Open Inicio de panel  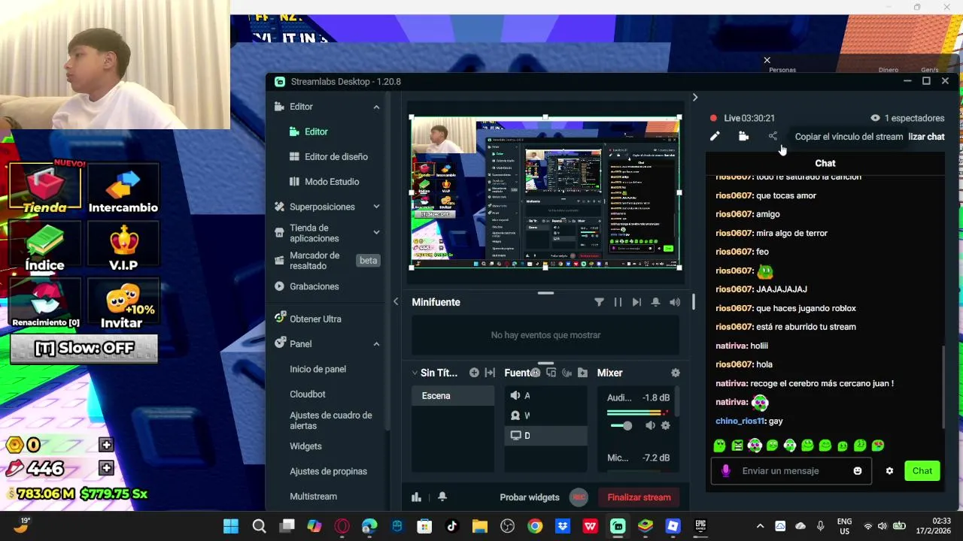[x=317, y=369]
